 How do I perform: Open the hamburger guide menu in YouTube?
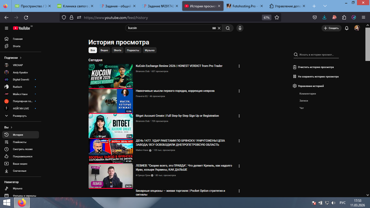coord(7,28)
